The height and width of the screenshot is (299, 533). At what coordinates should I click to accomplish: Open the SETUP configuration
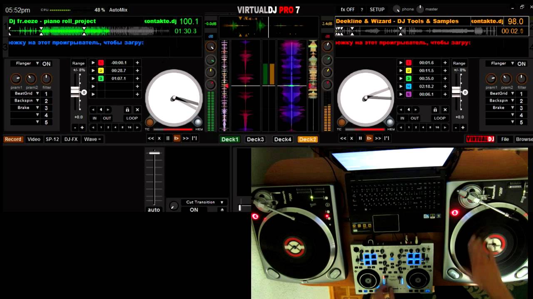pyautogui.click(x=377, y=9)
